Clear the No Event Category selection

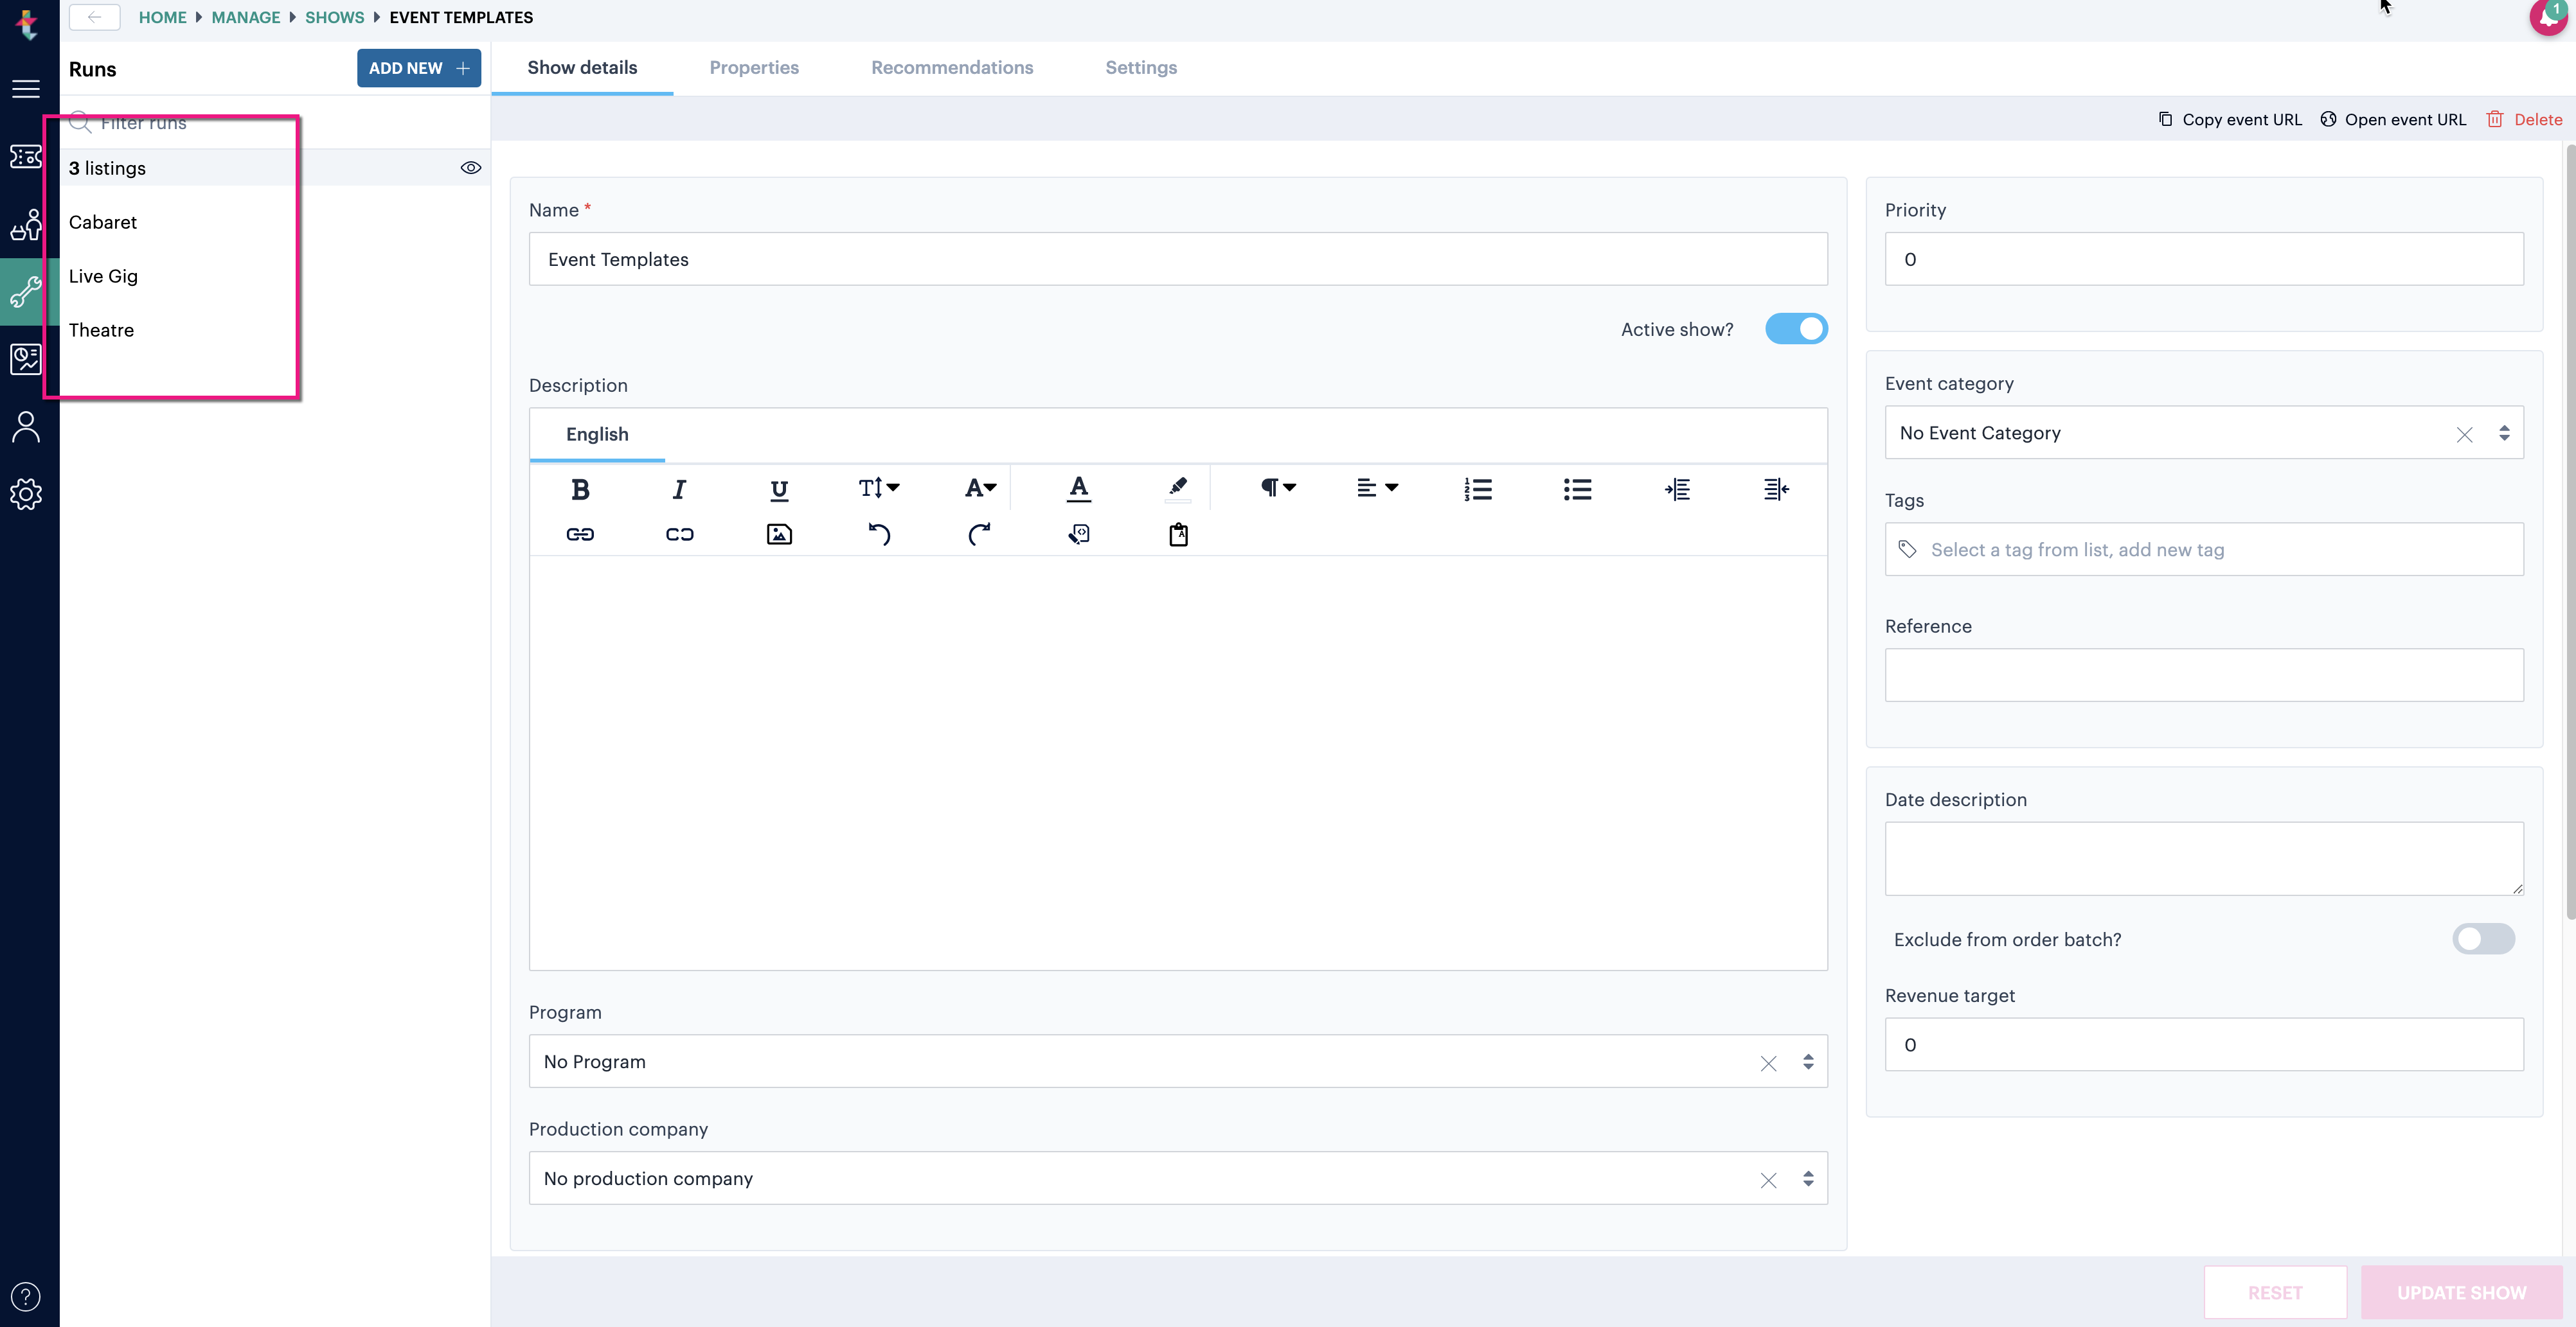coord(2464,434)
